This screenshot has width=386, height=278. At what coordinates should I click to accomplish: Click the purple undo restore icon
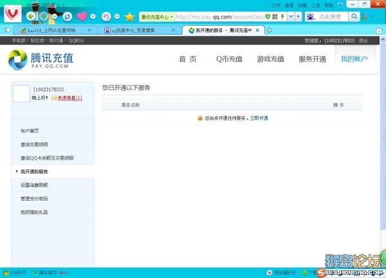click(106, 17)
